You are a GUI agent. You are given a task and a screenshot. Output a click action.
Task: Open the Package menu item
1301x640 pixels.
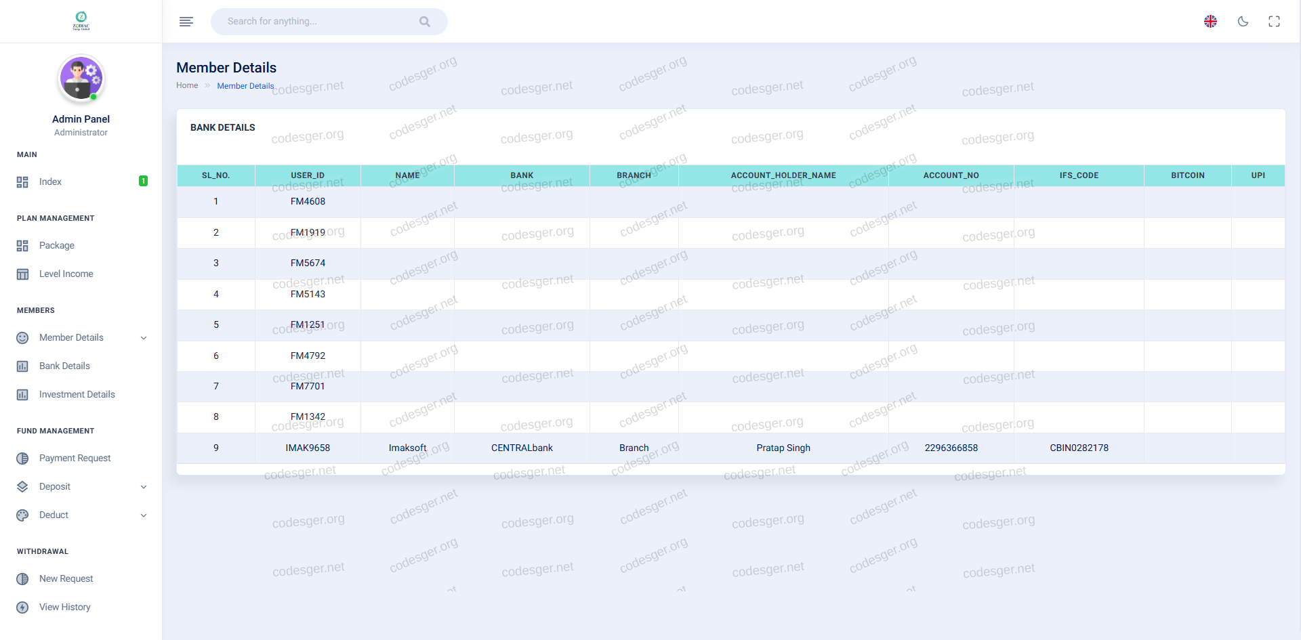81,245
